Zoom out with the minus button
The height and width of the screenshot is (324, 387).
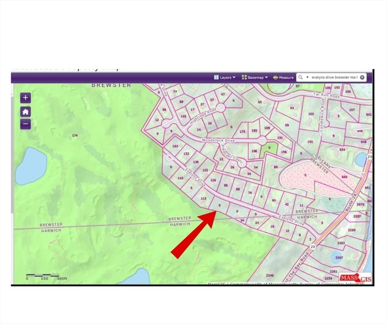coord(26,124)
